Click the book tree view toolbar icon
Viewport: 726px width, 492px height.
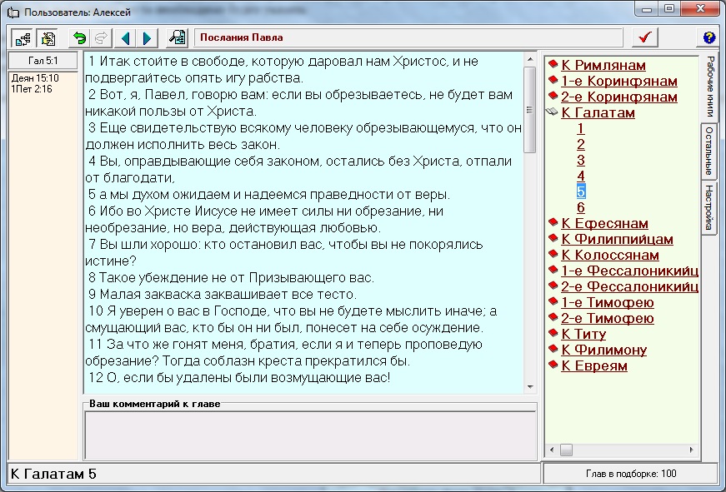point(22,37)
